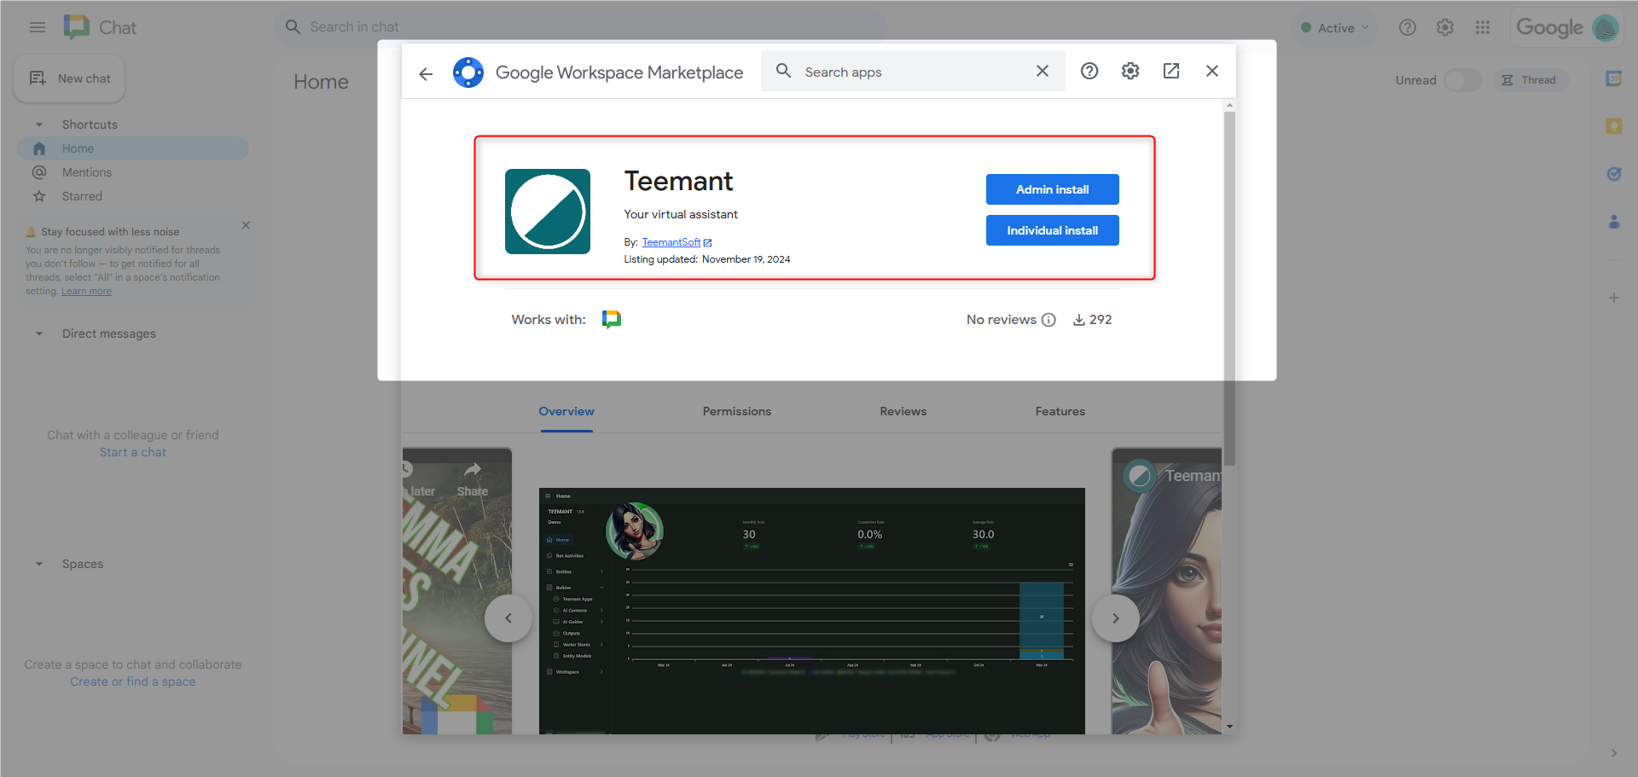Toggle the Thread filter chip
Image resolution: width=1638 pixels, height=777 pixels.
point(1530,80)
